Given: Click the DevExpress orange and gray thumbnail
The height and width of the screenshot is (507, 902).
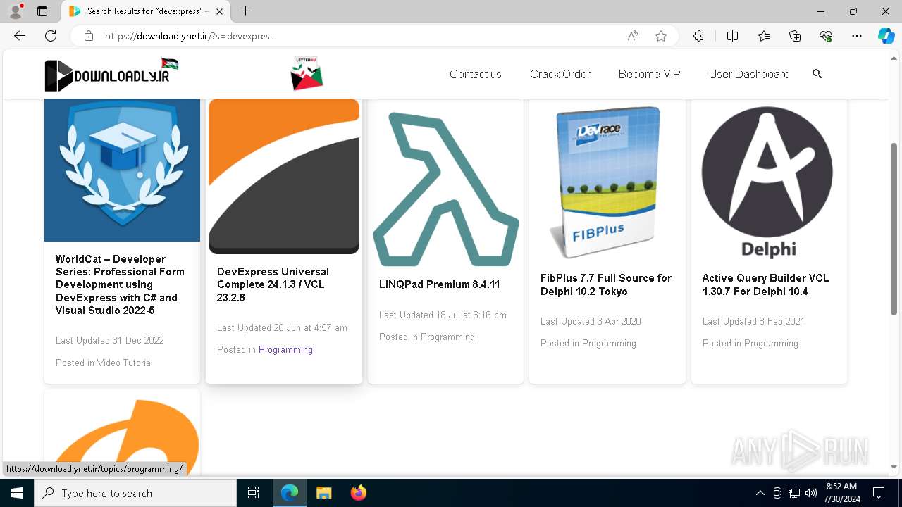Looking at the screenshot, I should coord(284,176).
